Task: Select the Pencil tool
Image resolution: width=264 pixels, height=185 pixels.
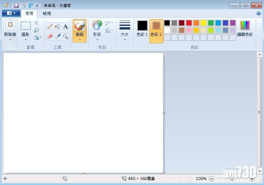Action: coord(50,27)
